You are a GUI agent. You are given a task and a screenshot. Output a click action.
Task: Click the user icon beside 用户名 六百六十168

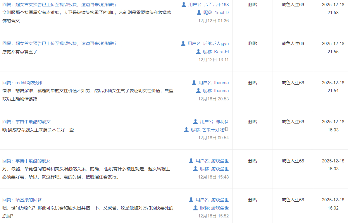coord(184,4)
